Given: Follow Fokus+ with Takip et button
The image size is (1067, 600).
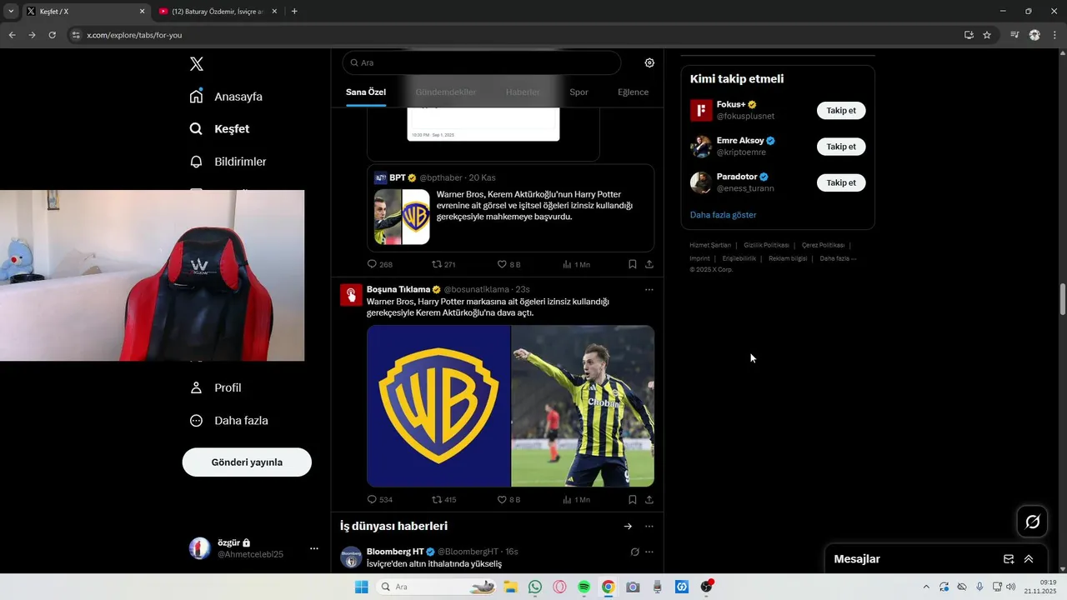Looking at the screenshot, I should point(841,111).
